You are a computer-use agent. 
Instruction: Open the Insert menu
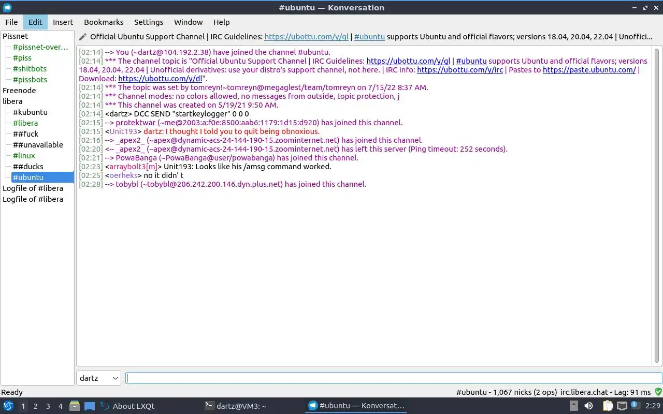pyautogui.click(x=63, y=22)
